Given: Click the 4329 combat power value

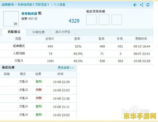Looking at the screenshot, I should [74, 21].
